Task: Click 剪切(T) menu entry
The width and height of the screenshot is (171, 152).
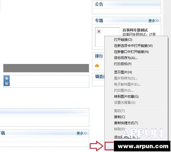Action: [120, 111]
